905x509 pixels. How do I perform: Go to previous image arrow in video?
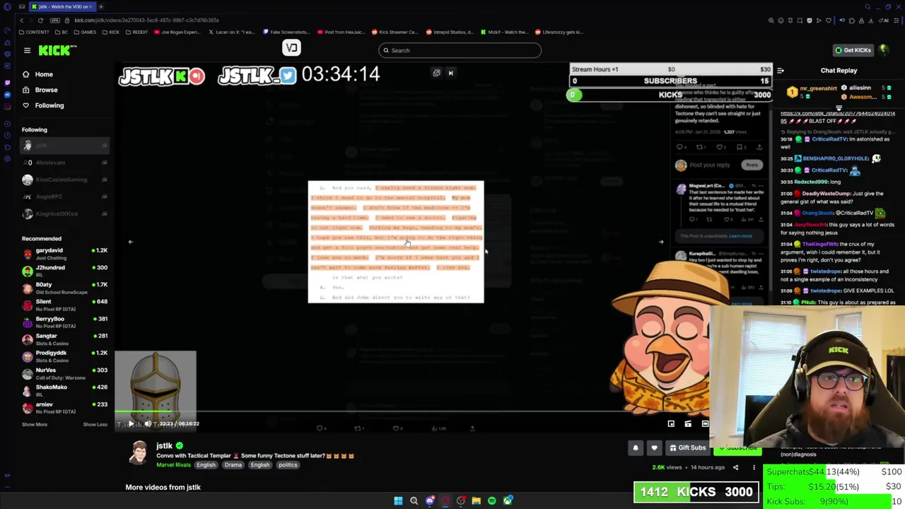click(x=130, y=242)
